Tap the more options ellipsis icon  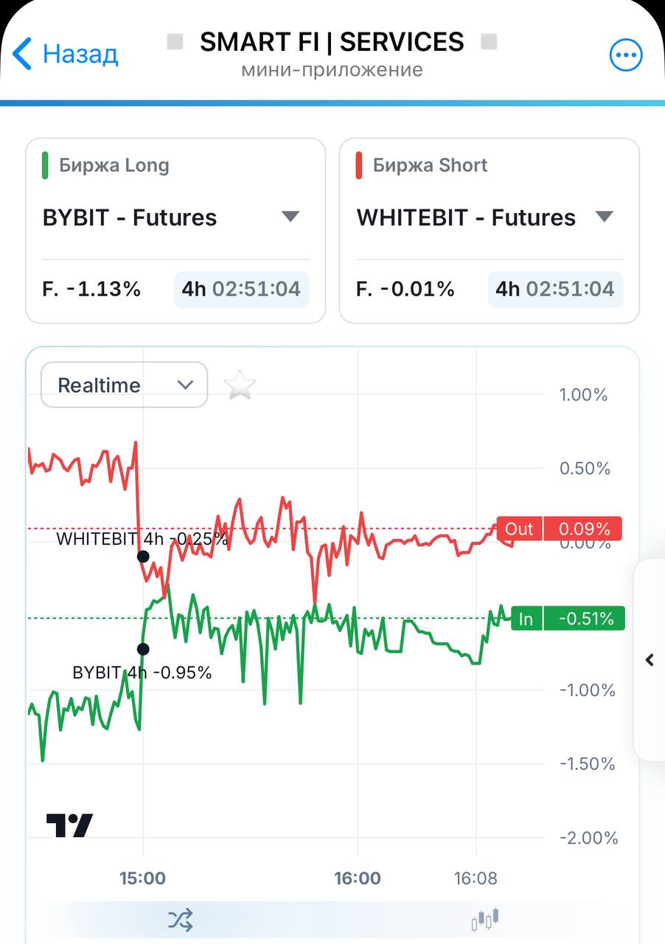[x=626, y=55]
